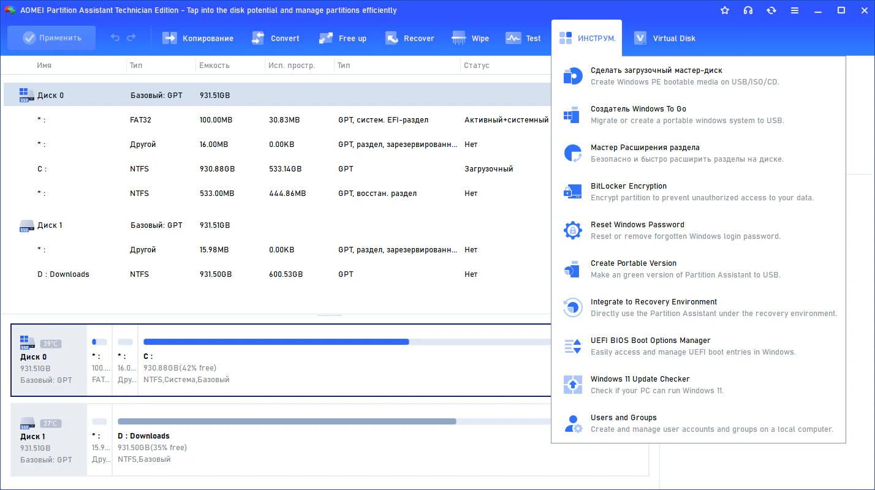875x490 pixels.
Task: Click the redo arrow in toolbar
Action: 131,38
